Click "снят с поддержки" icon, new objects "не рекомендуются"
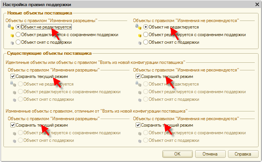Screen dimensions: 262x162 pyautogui.click(x=139, y=42)
